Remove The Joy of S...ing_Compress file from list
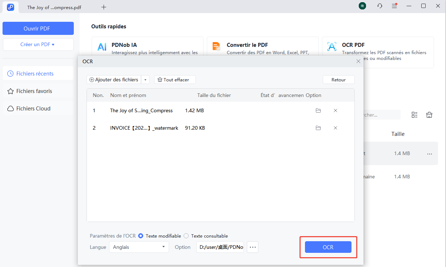Image resolution: width=446 pixels, height=267 pixels. point(335,110)
